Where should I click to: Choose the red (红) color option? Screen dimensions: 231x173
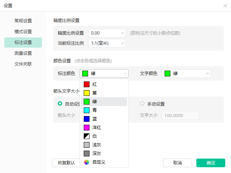pos(104,84)
